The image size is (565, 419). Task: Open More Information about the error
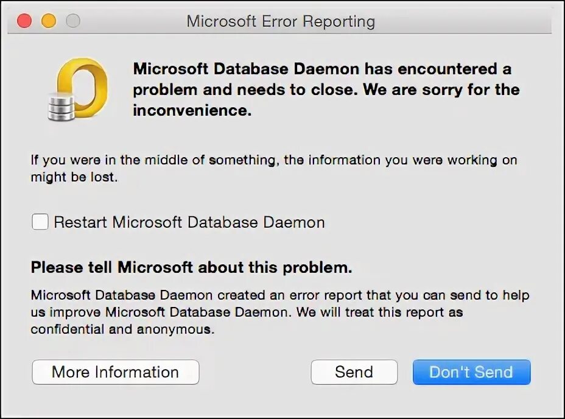click(115, 372)
